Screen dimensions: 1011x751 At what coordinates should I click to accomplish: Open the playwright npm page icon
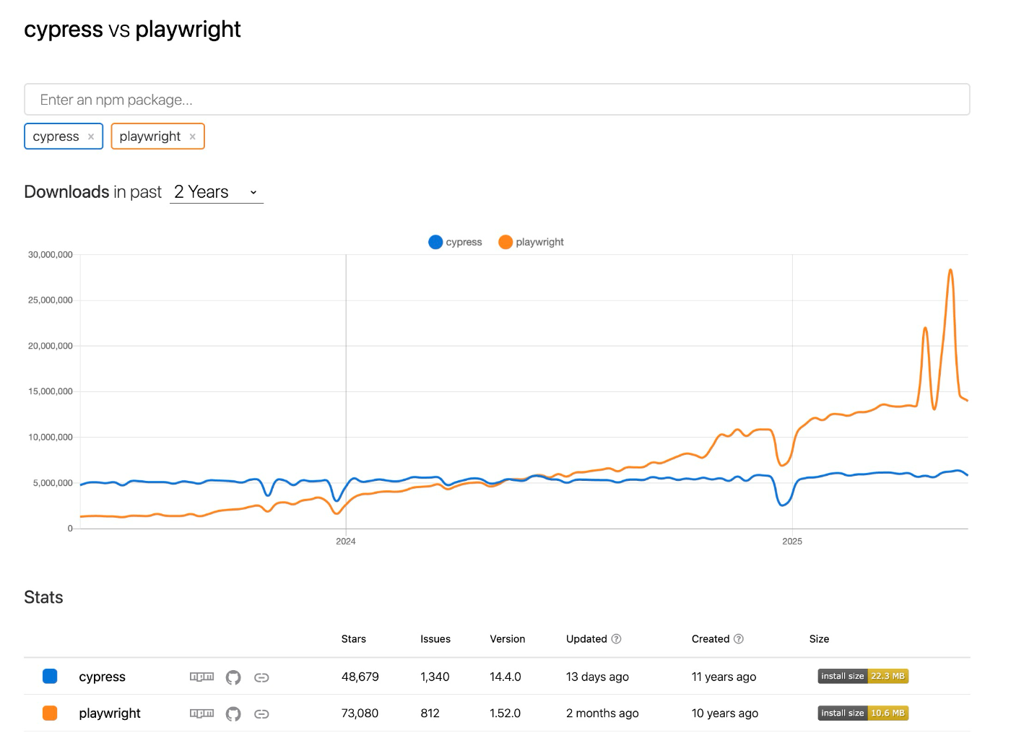click(x=201, y=713)
